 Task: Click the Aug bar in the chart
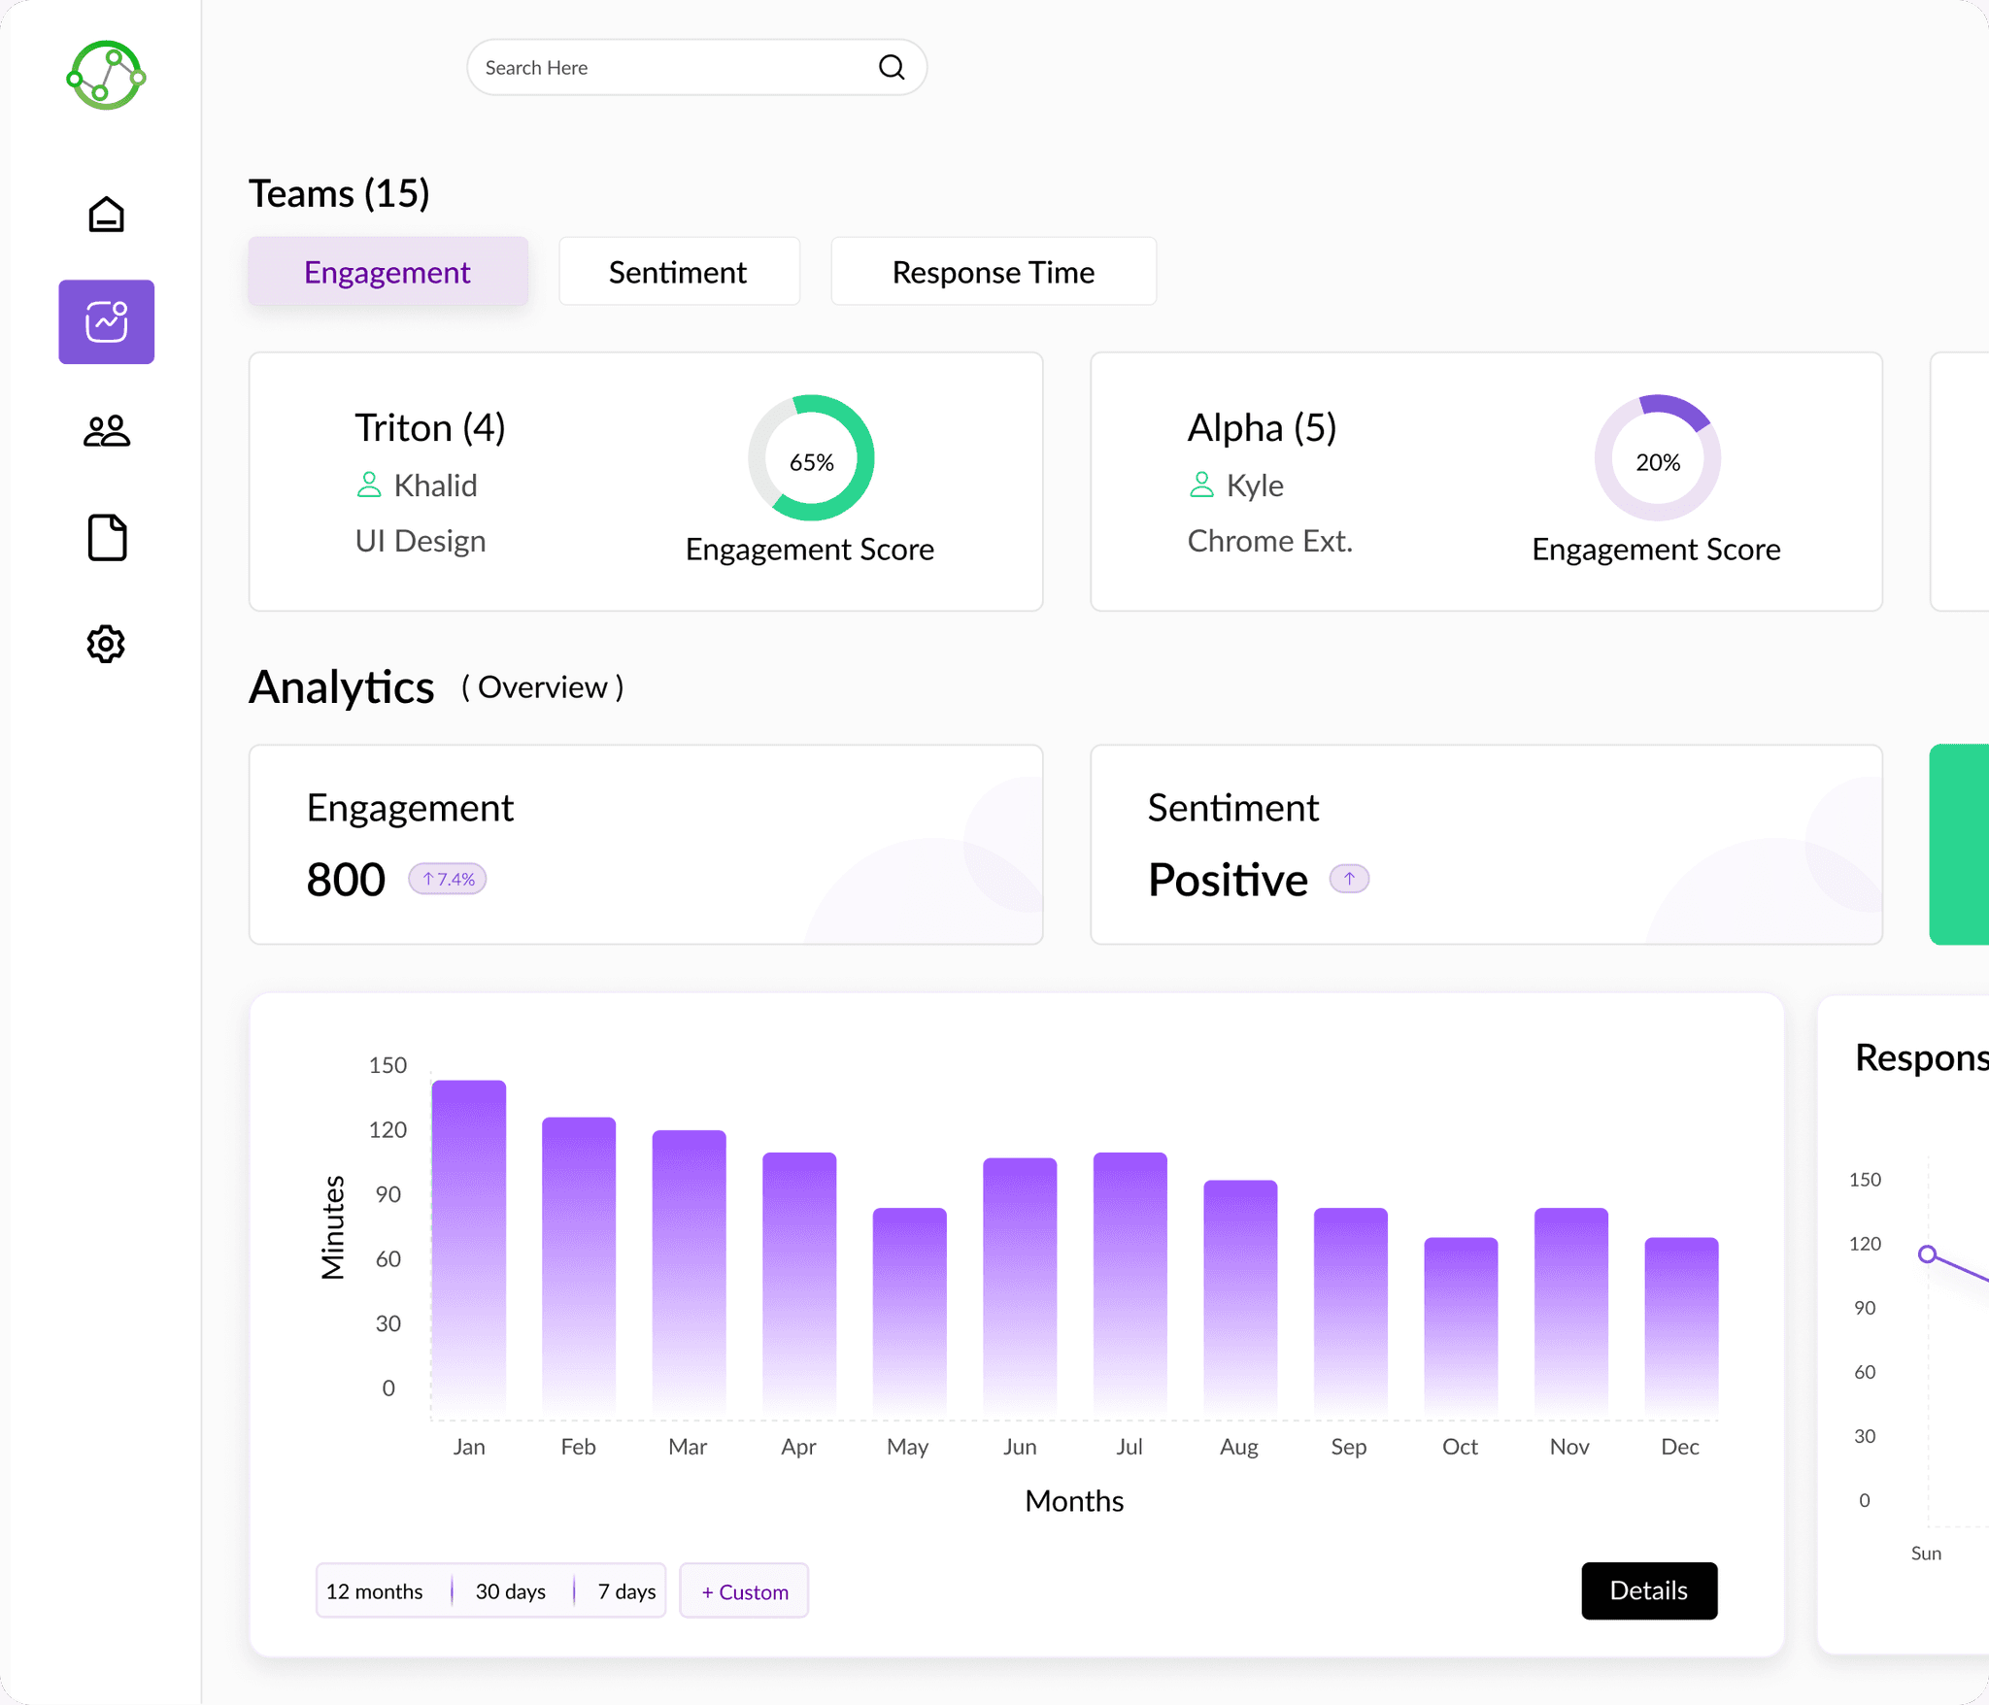[x=1240, y=1298]
